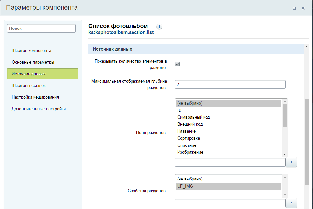Select Символьный код field option

(x=228, y=117)
